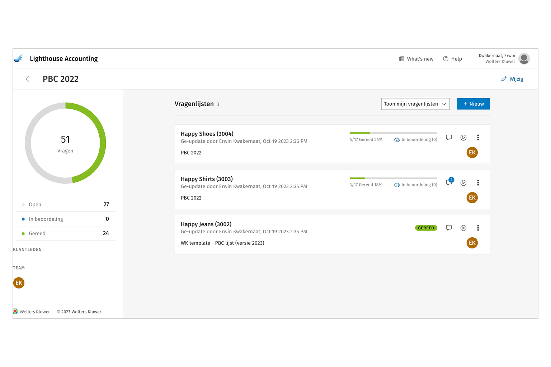551x367 pixels.
Task: Click the Wijzig edit link
Action: pyautogui.click(x=512, y=79)
